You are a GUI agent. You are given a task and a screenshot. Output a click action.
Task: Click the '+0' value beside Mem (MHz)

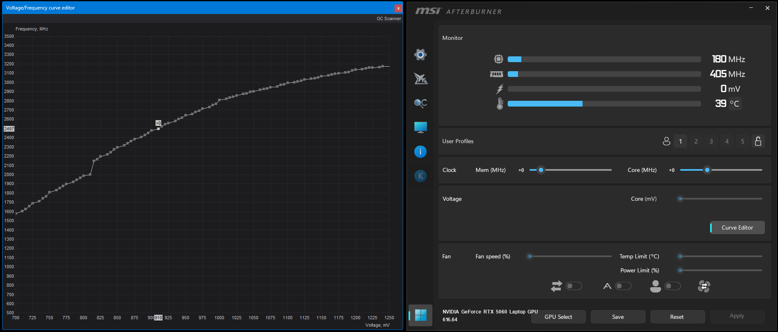tap(521, 170)
